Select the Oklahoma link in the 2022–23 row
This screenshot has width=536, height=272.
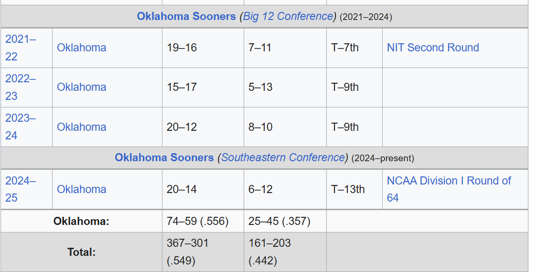coord(81,87)
